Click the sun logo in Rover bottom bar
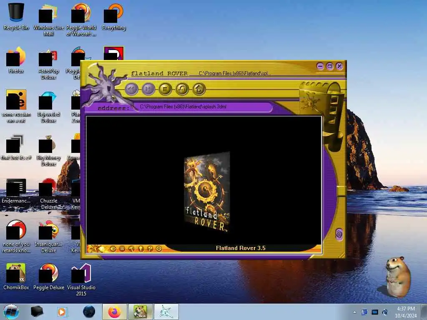Screen dimensions: 427x320 (97, 248)
